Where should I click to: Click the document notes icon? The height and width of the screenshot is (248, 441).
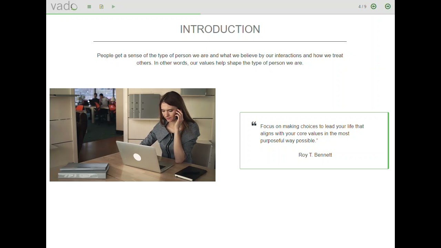click(101, 7)
